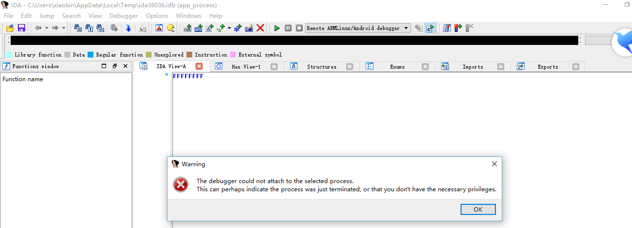
Task: Click the black navigation band overview
Action: pyautogui.click(x=294, y=41)
